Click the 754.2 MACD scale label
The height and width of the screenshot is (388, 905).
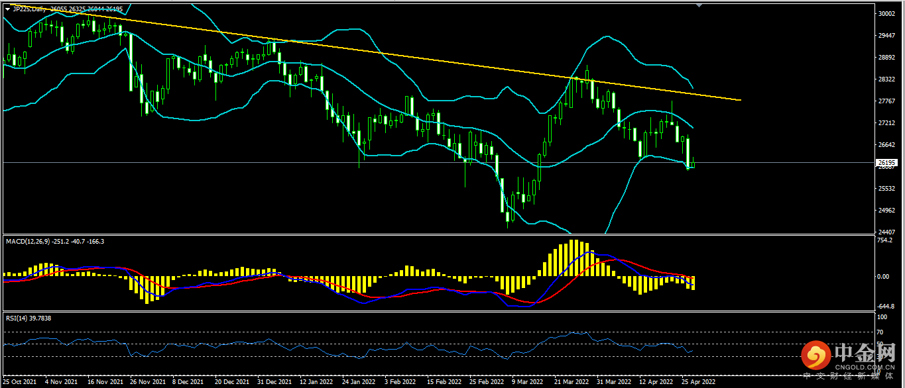coord(884,241)
